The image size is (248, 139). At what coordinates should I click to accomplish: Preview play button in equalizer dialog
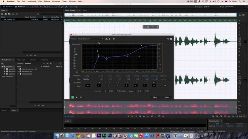coord(77,97)
